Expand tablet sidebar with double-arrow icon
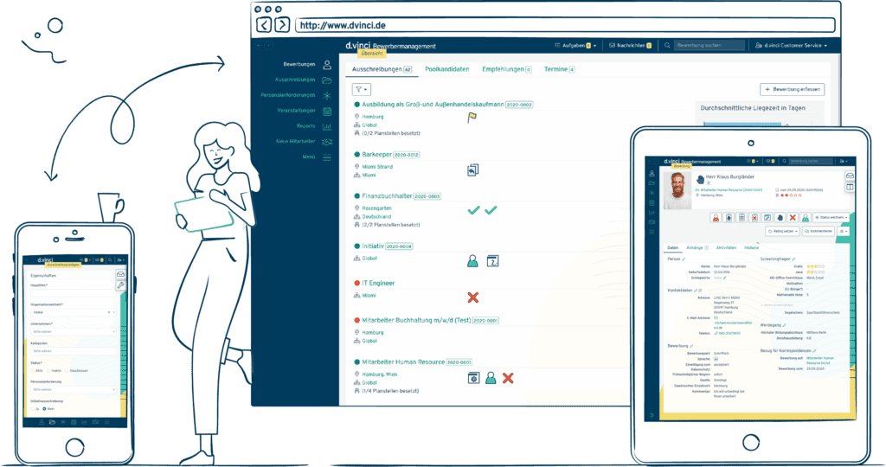The image size is (886, 467). click(652, 416)
